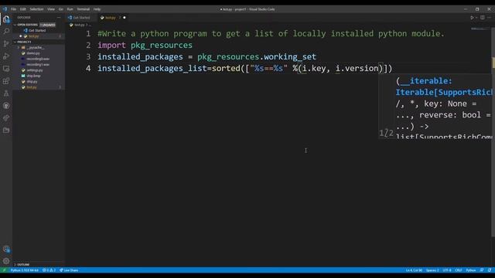Open the Selection menu
This screenshot has width=495, height=278.
pyautogui.click(x=36, y=9)
